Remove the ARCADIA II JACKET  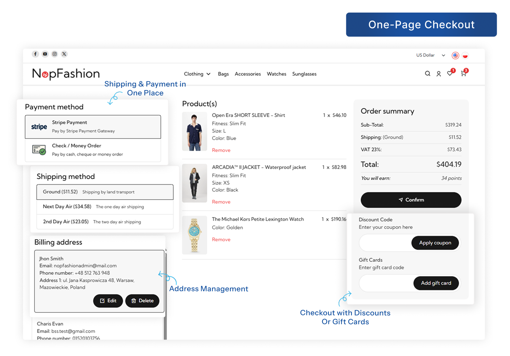[x=221, y=202]
